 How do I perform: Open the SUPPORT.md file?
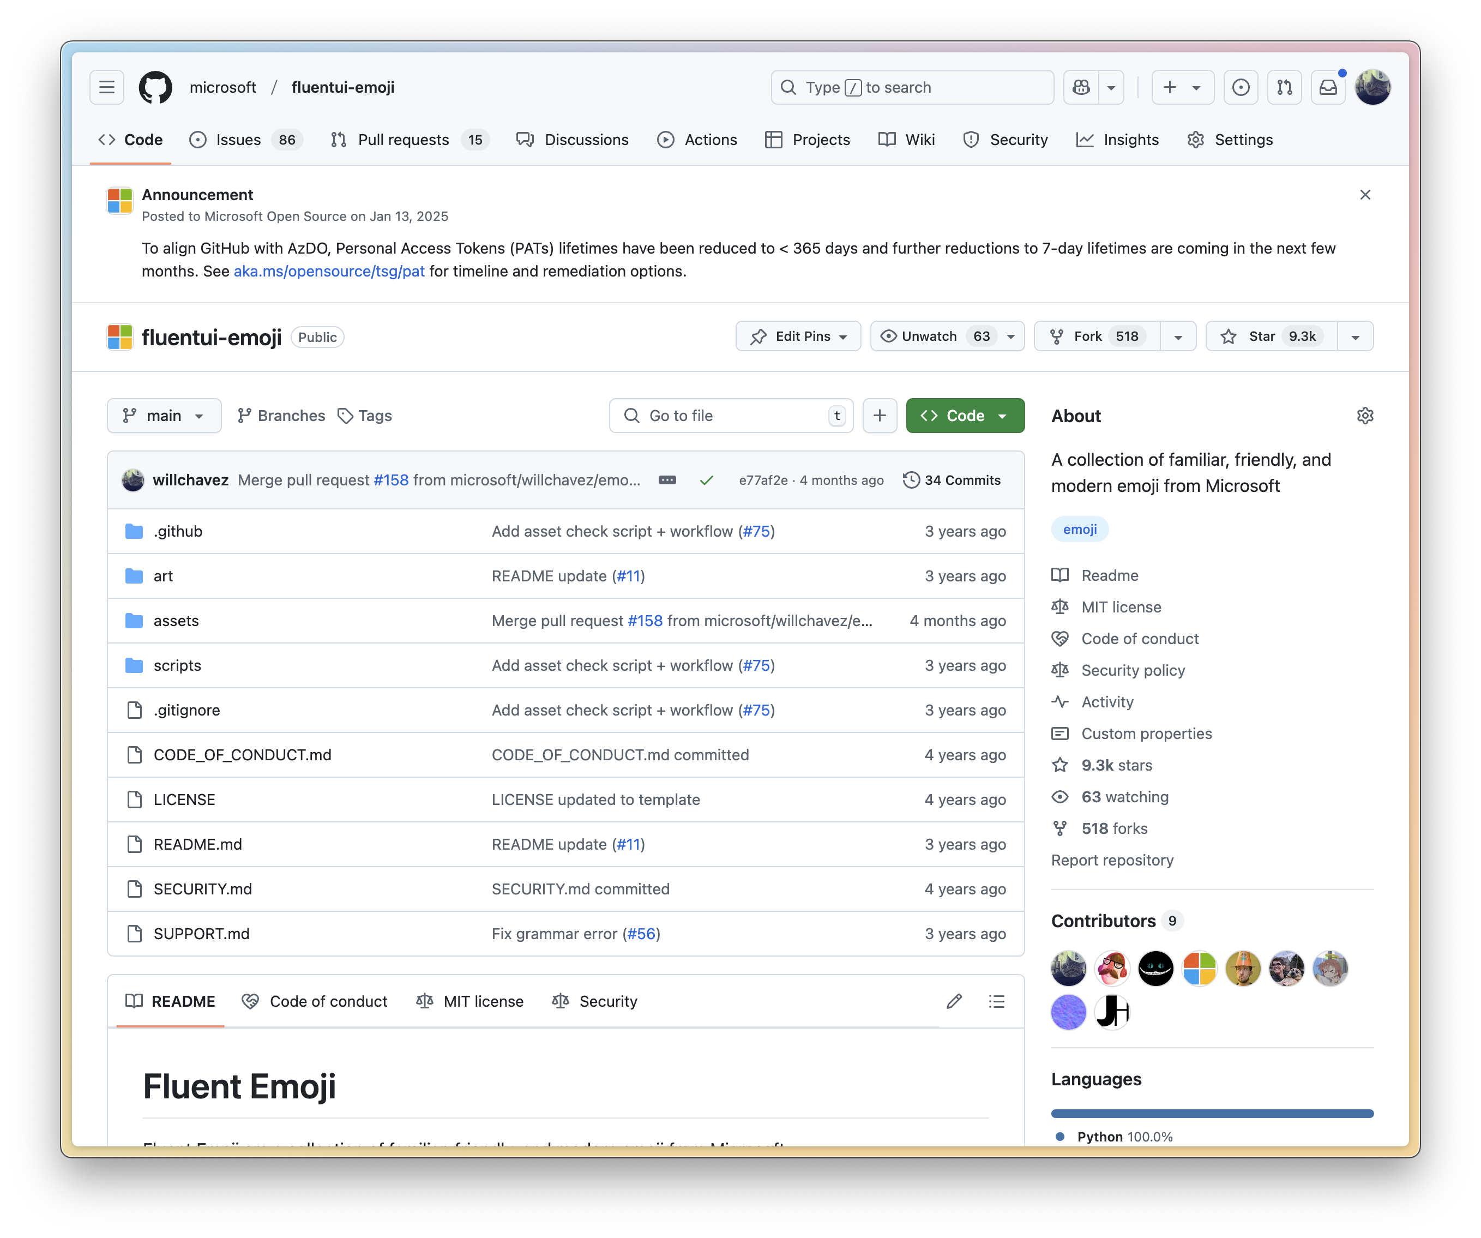tap(201, 933)
